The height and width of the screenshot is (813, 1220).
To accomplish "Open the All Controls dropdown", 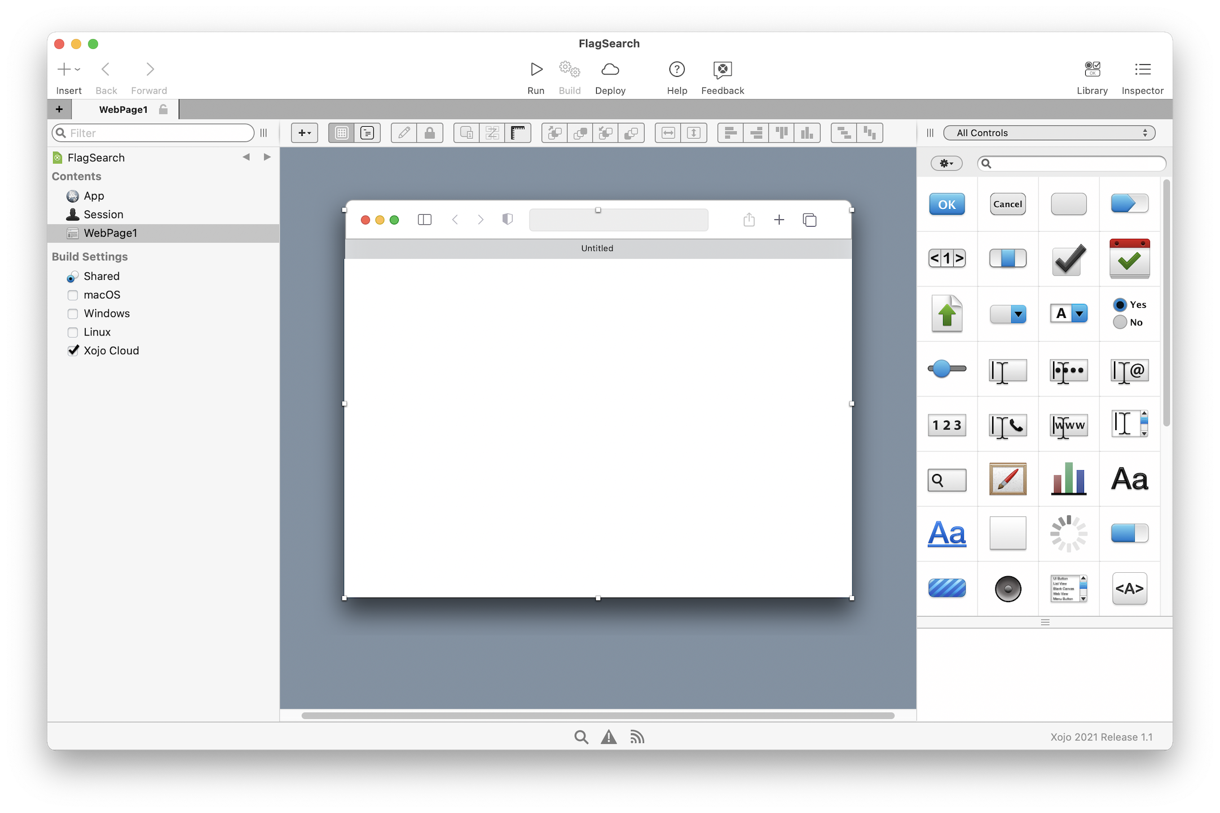I will (x=1049, y=133).
